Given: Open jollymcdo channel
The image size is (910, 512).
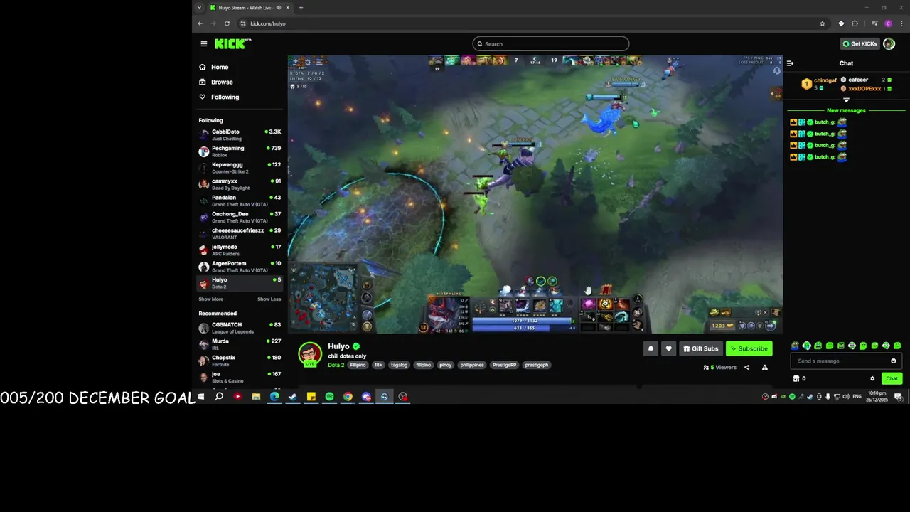Looking at the screenshot, I should (x=240, y=250).
